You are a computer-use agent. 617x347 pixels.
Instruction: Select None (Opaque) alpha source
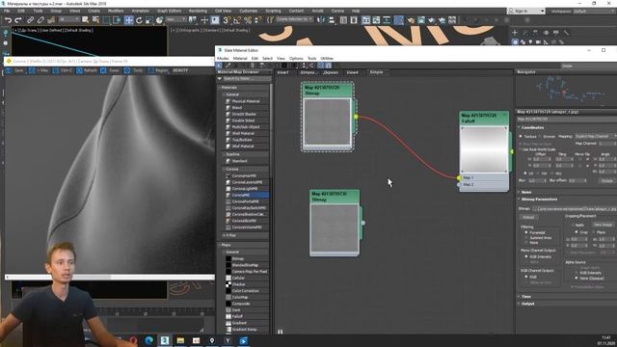click(577, 278)
